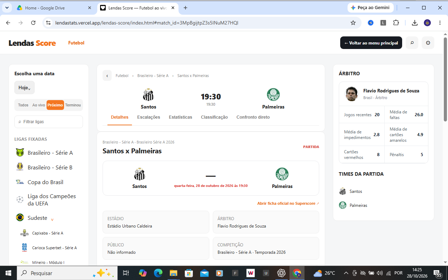
Task: Click Flavio Rodrigues de Souza referee photo
Action: [352, 94]
